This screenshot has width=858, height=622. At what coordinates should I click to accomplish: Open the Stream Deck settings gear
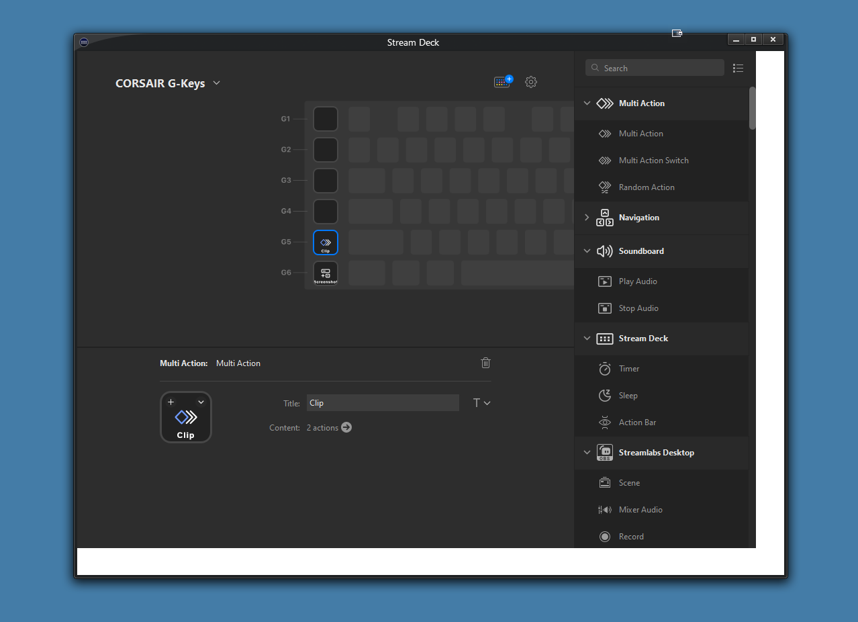tap(531, 82)
